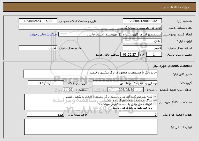This screenshot has width=199, height=141.
Task: Select the public announcement date field
Action: (38, 21)
